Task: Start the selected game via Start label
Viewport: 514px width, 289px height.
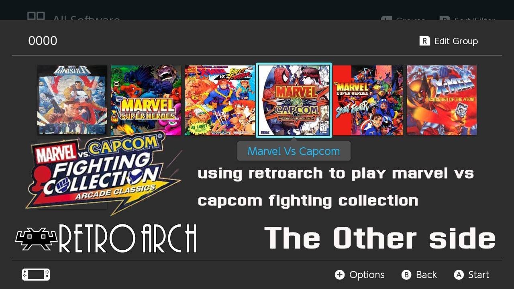Action: click(x=479, y=275)
